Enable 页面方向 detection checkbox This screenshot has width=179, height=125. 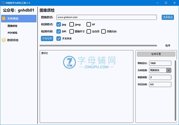pos(103,31)
